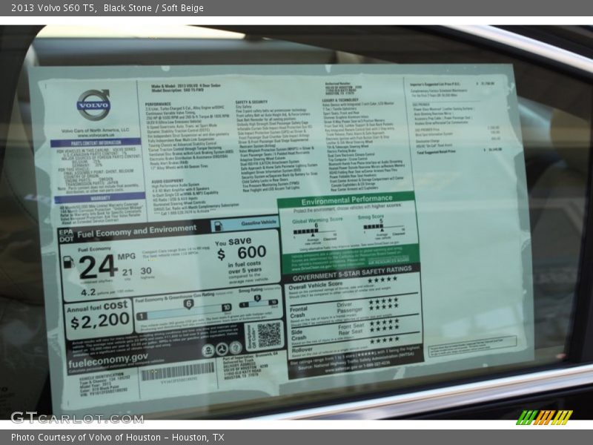Image resolution: width=593 pixels, height=445 pixels.
Task: Click the Rollover rating label
Action: coord(302,350)
